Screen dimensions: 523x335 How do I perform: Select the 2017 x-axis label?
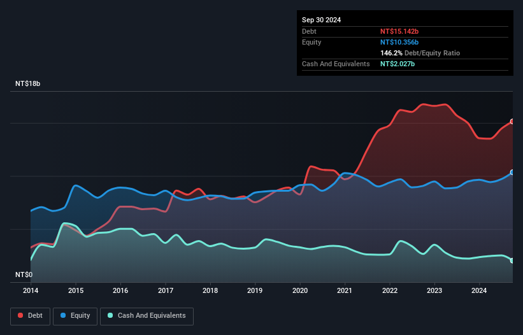166,291
